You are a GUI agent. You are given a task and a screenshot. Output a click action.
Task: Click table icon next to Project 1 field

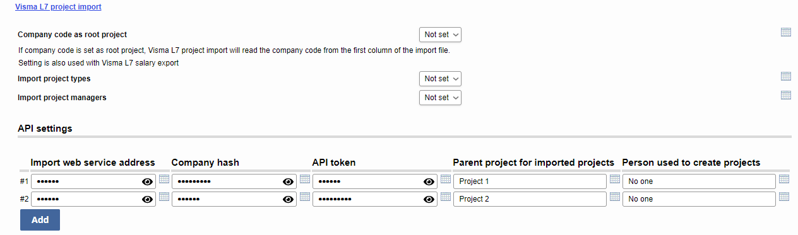pyautogui.click(x=615, y=179)
